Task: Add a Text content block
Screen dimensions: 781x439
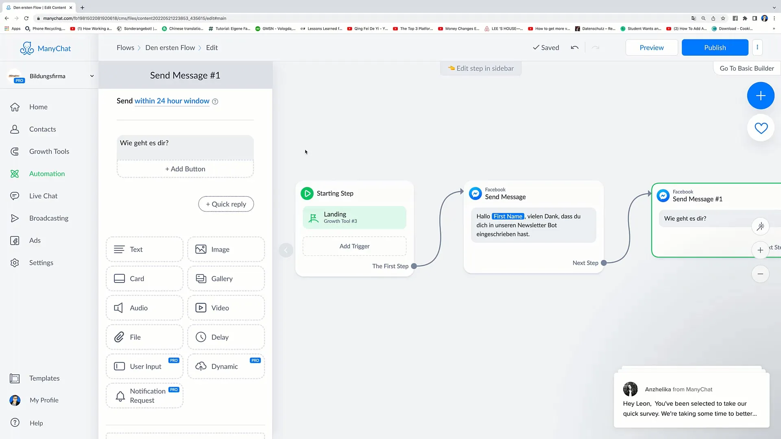Action: [144, 250]
